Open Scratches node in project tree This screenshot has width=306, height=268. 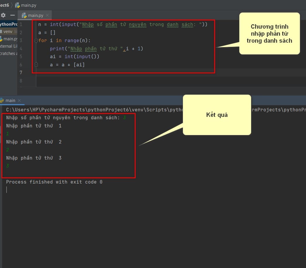[x=8, y=53]
